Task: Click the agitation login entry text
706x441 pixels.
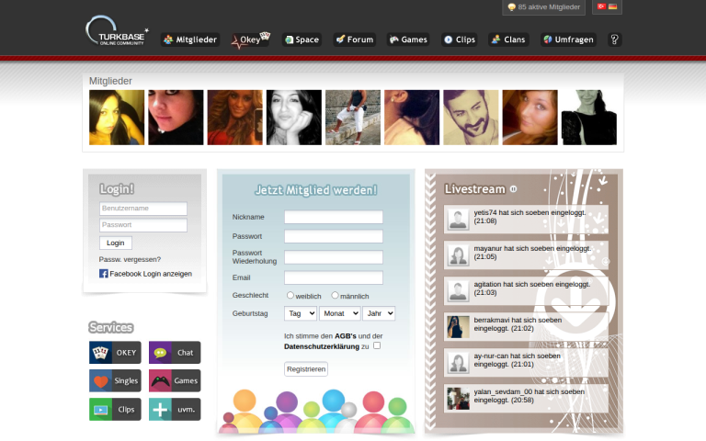Action: (x=531, y=288)
